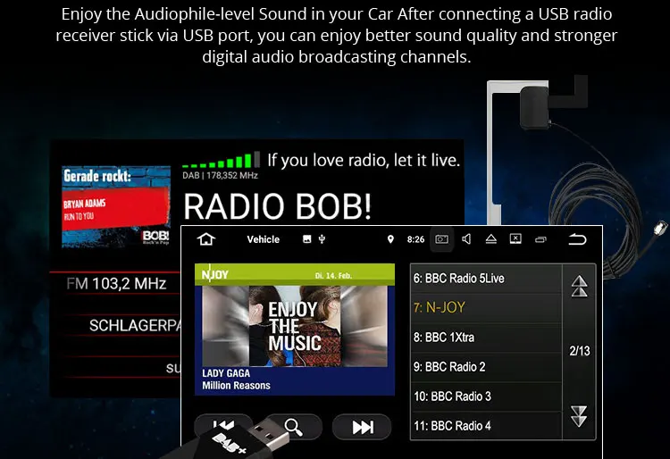Tap the Radio Bob album art thumbnail
The width and height of the screenshot is (670, 459).
click(116, 206)
